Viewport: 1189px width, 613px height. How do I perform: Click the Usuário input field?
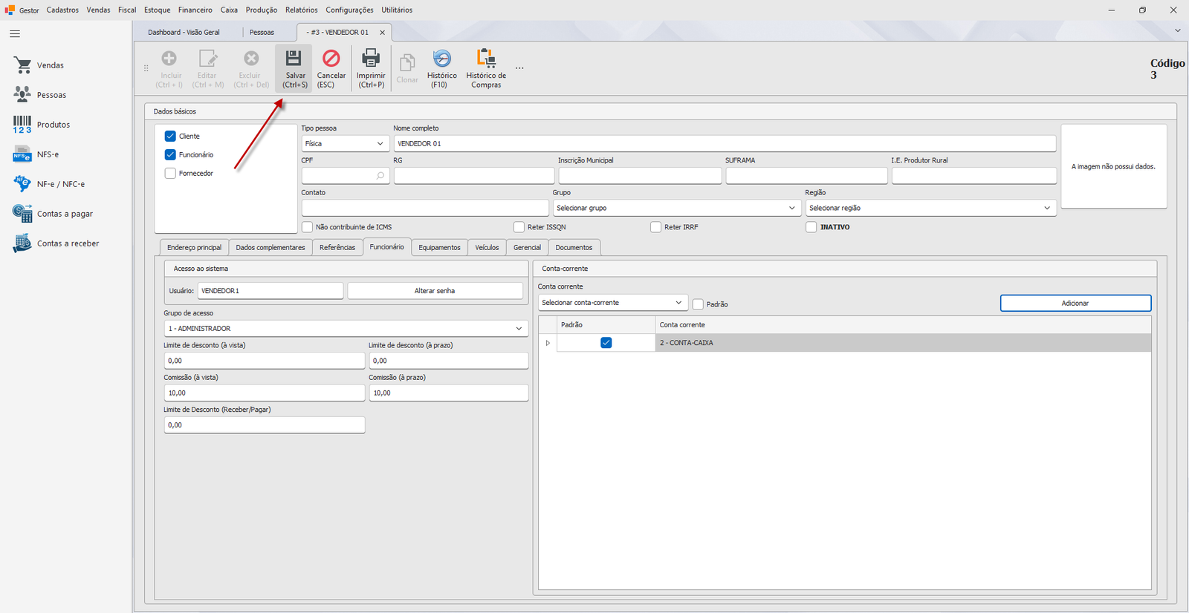point(270,291)
